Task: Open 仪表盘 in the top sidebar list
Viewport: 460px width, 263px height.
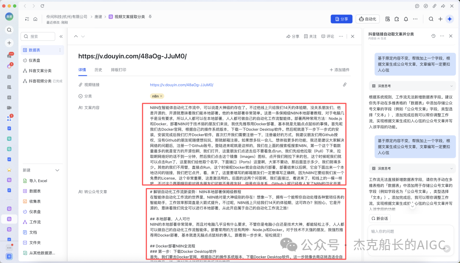Action: coord(43,60)
